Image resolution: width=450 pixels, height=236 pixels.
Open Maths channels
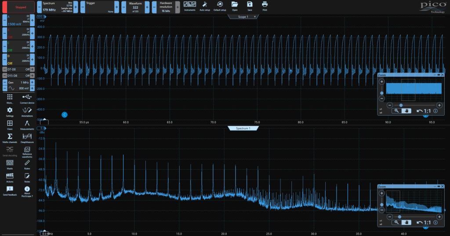10,138
